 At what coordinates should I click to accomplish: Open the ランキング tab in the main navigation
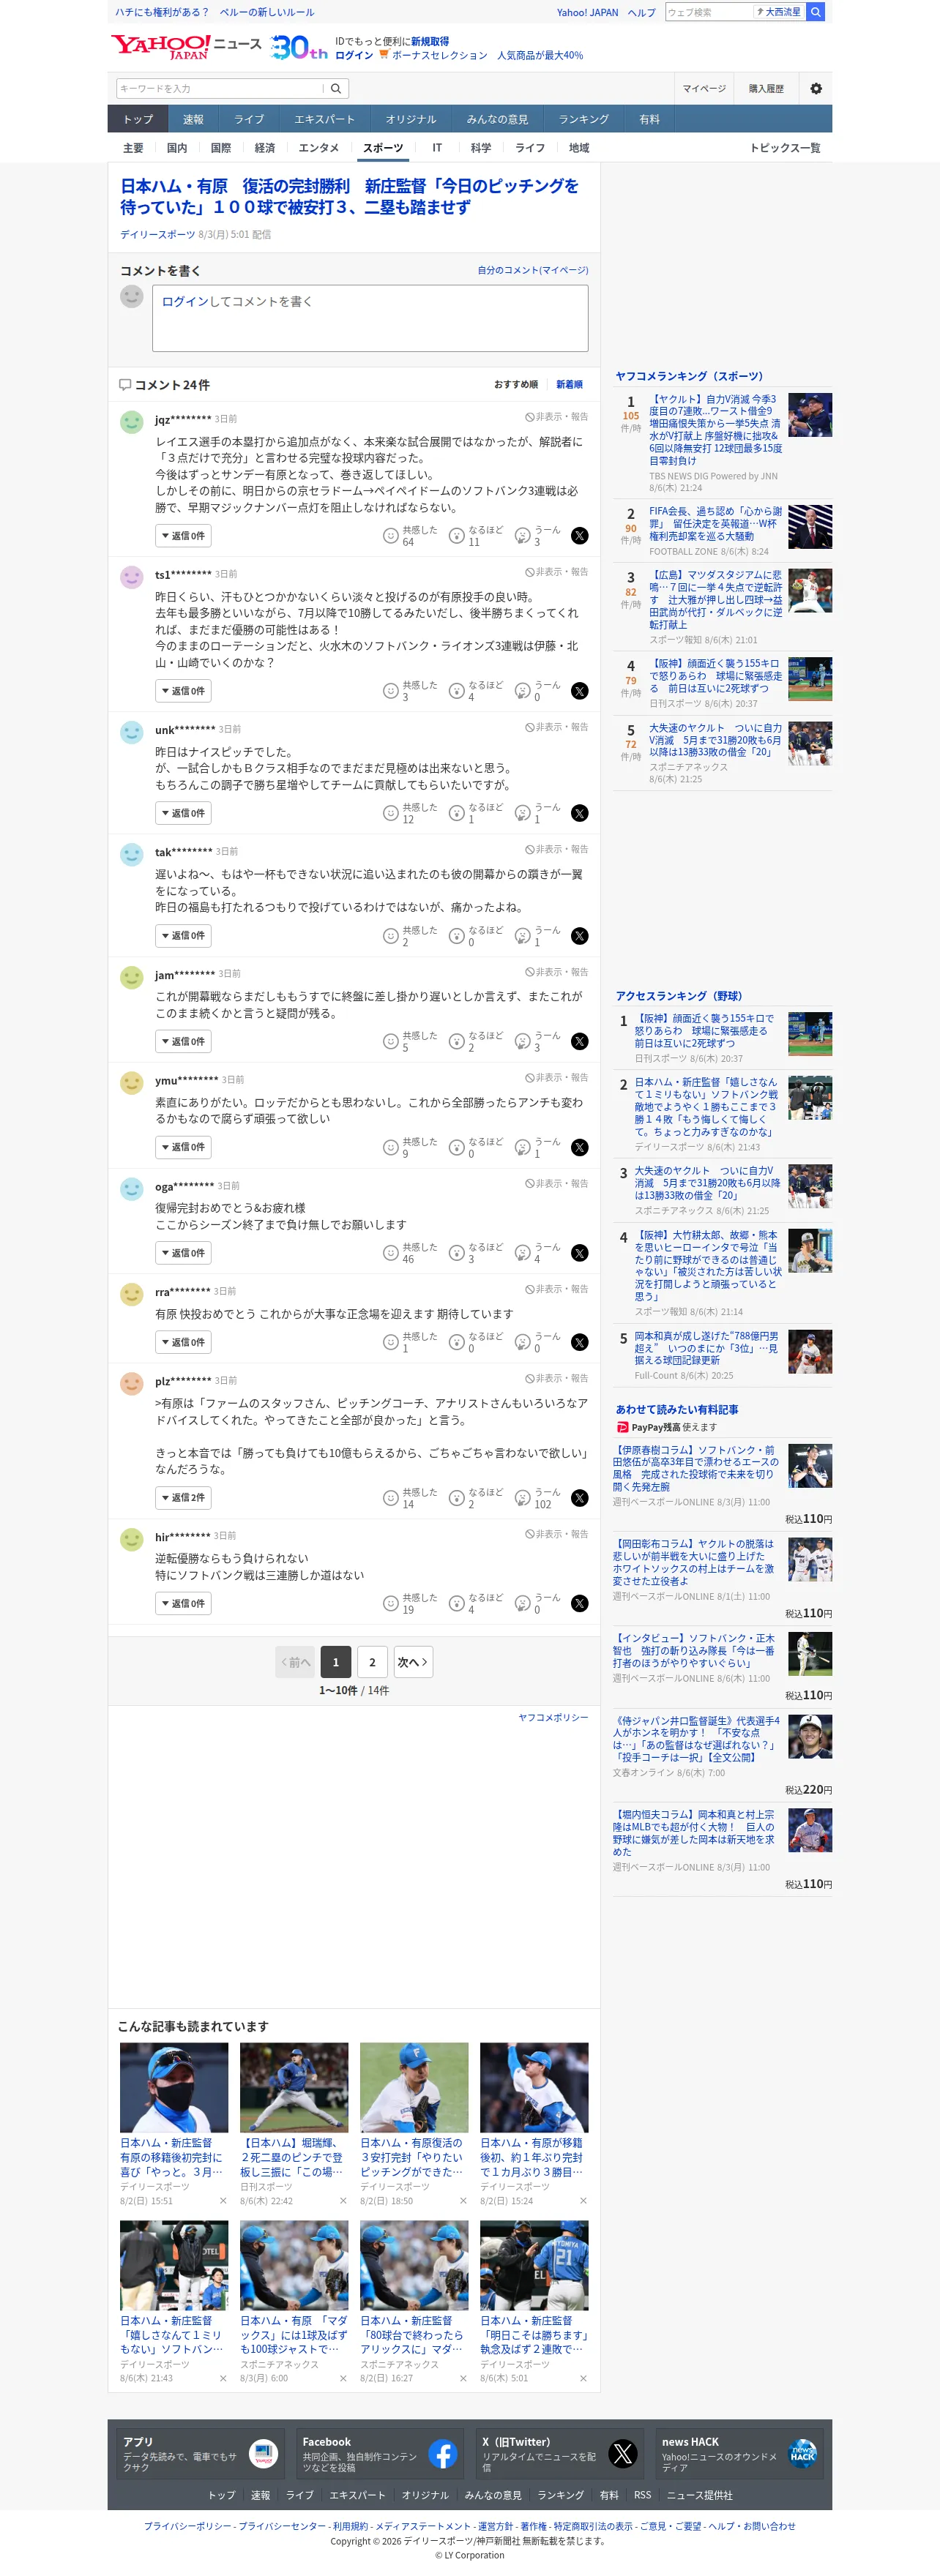pyautogui.click(x=583, y=119)
